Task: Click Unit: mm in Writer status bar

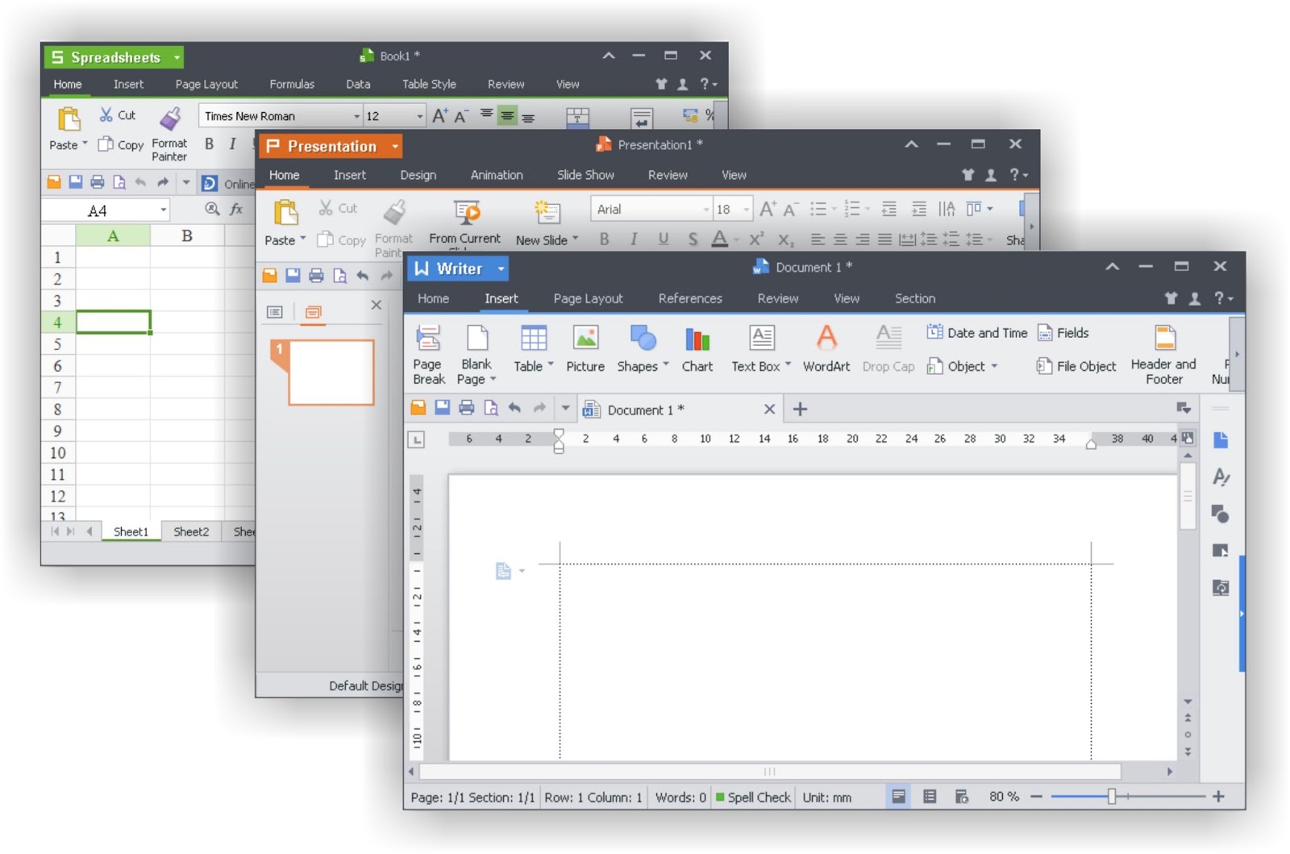Action: [827, 797]
